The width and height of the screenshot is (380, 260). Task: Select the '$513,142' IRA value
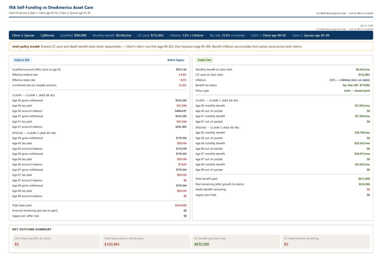point(181,69)
